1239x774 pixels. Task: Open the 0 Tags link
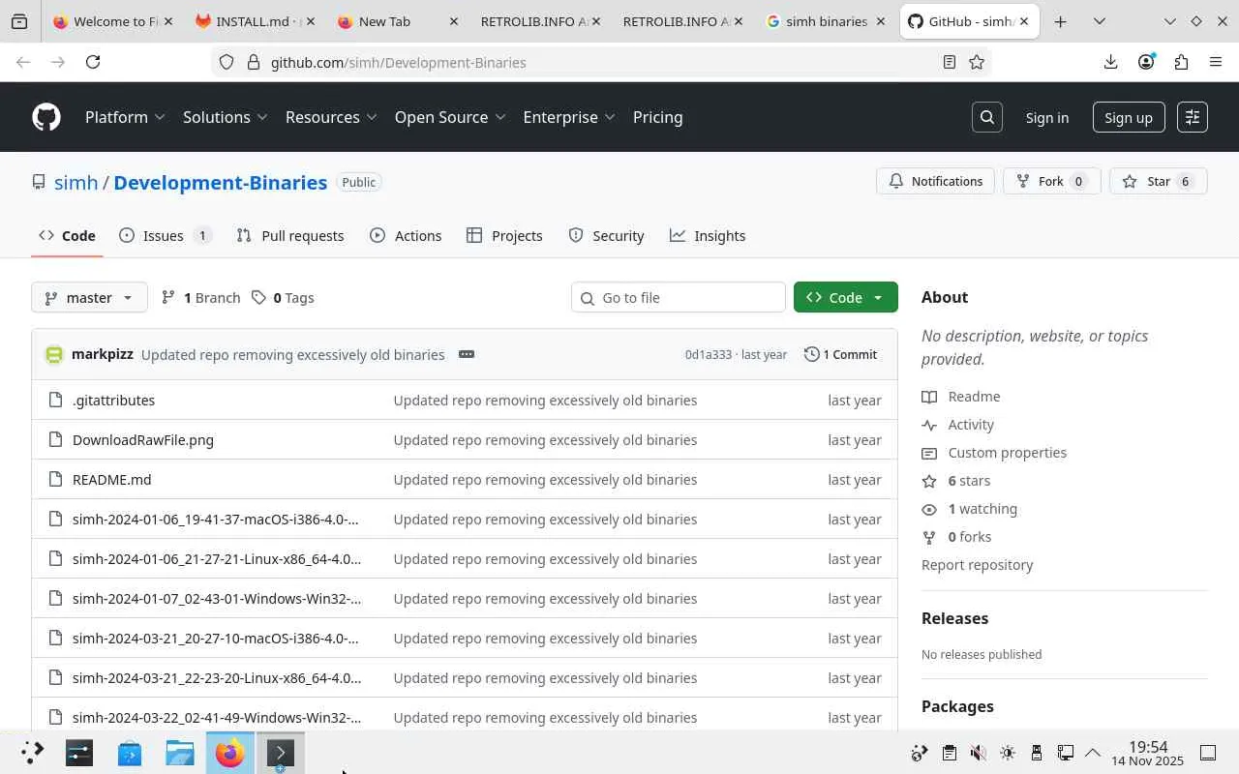pyautogui.click(x=283, y=297)
